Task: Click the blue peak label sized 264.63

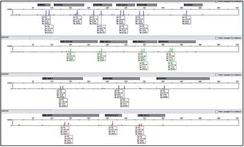Action: (121, 20)
